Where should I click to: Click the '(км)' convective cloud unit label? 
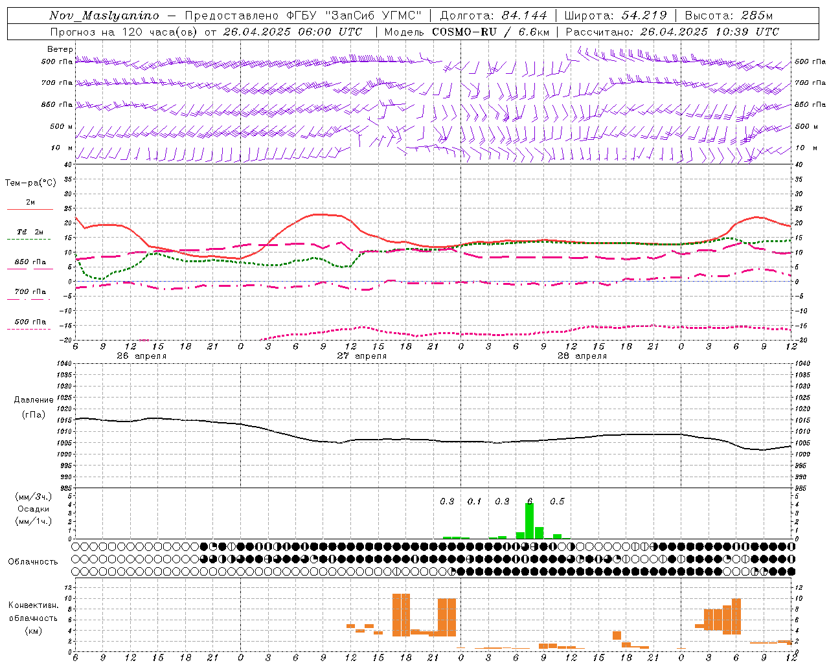(33, 630)
